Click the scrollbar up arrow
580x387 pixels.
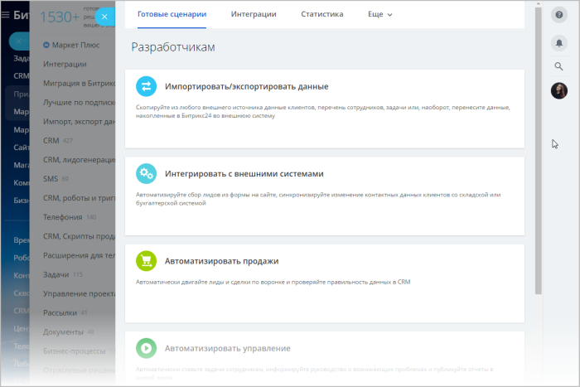539,3
